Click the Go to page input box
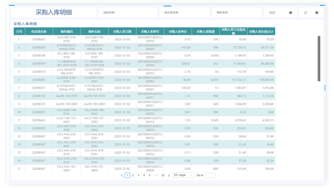 [210, 175]
